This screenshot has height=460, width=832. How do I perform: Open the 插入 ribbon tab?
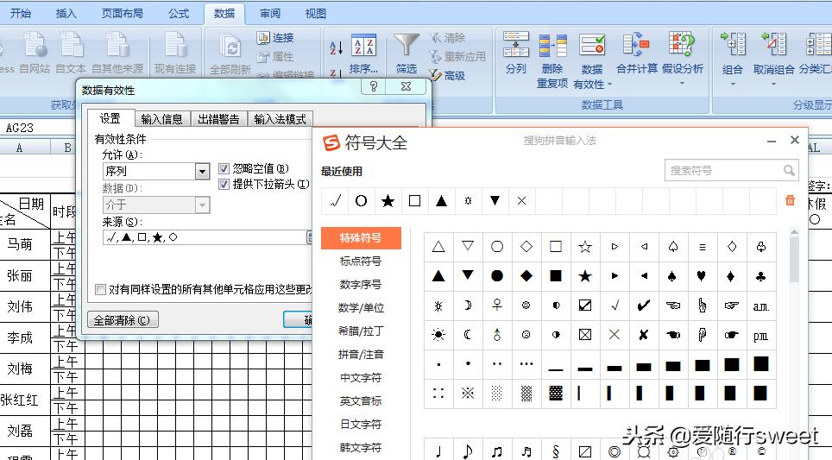coord(66,14)
